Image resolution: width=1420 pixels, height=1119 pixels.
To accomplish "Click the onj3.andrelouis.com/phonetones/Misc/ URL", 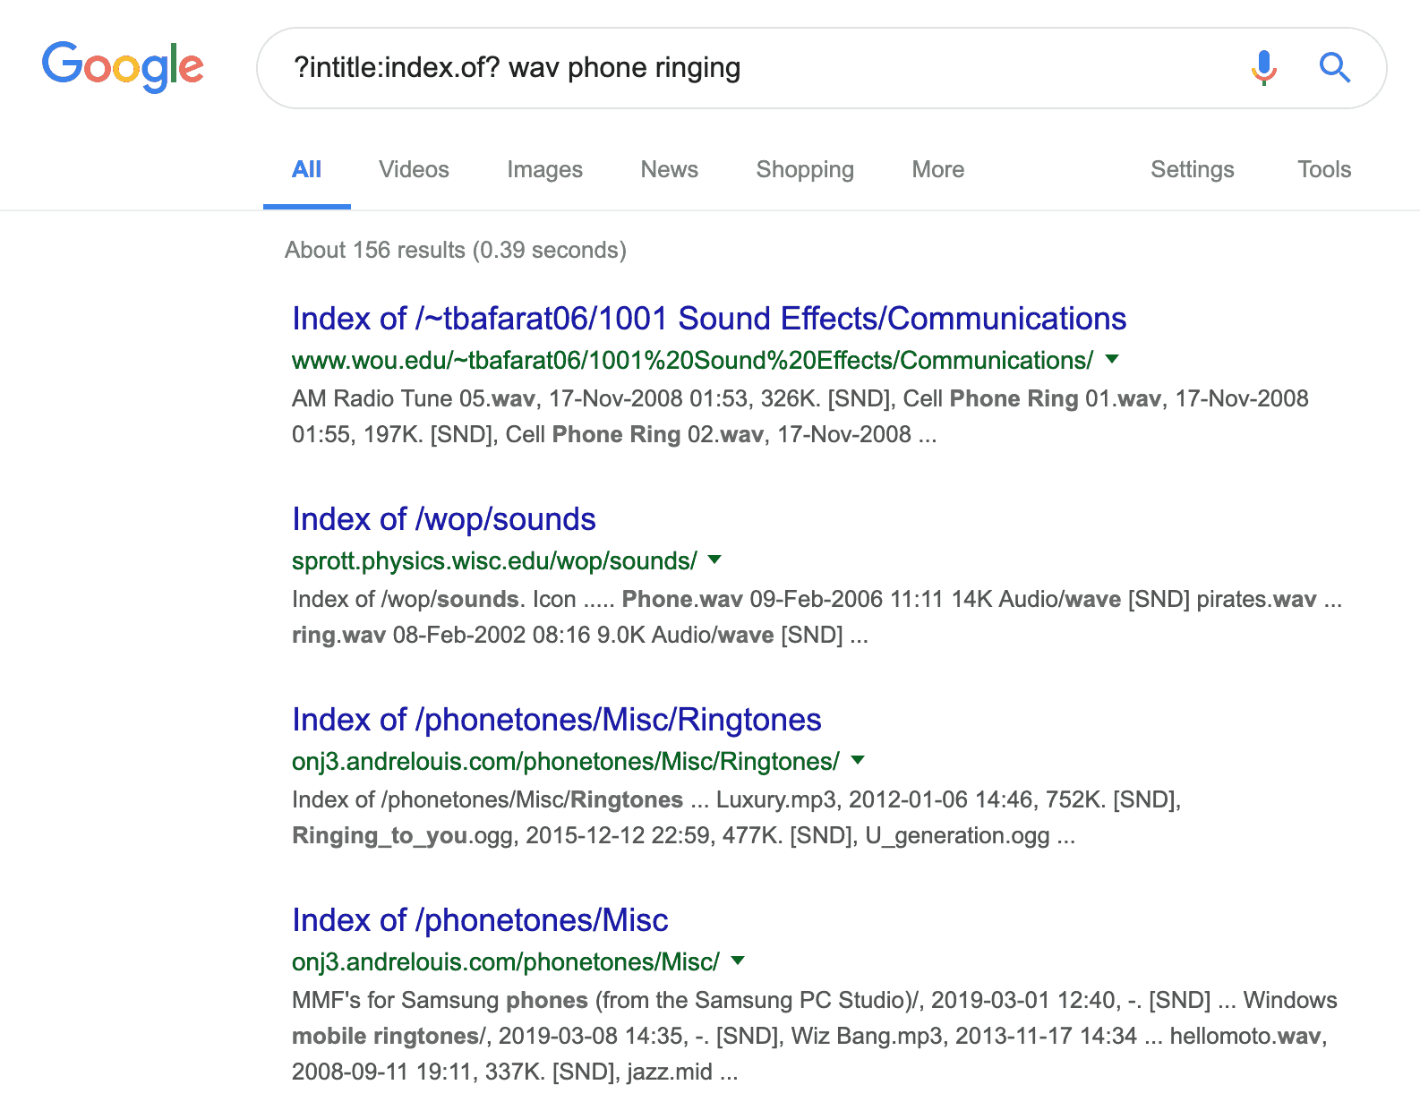I will pyautogui.click(x=506, y=961).
